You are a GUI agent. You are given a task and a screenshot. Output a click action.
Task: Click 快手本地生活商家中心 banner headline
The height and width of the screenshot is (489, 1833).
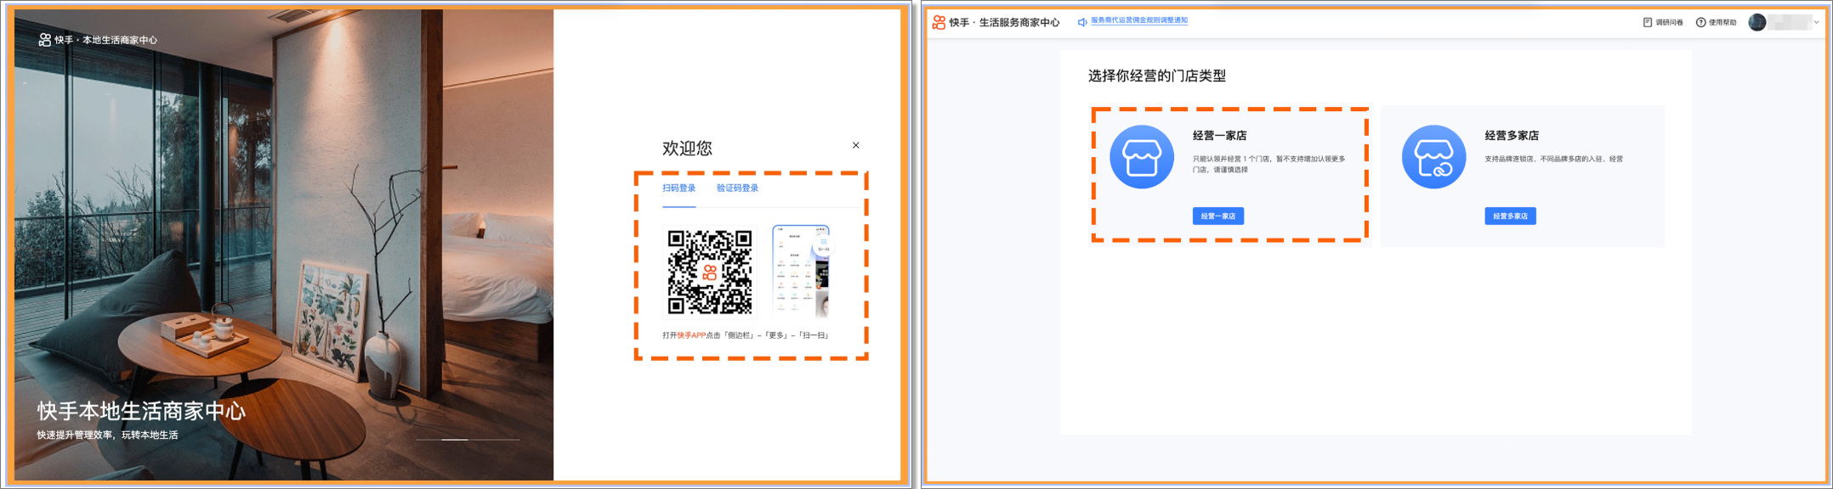click(141, 412)
